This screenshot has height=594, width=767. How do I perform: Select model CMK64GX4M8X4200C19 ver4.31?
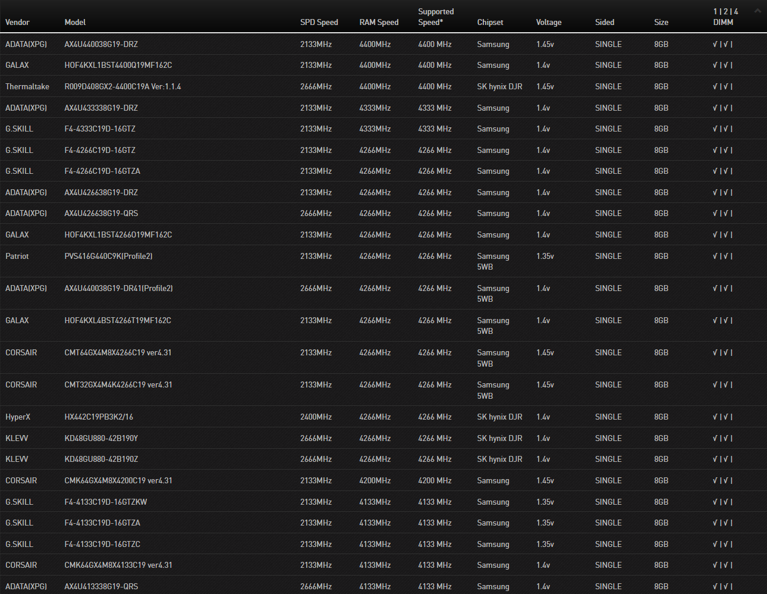tap(118, 481)
